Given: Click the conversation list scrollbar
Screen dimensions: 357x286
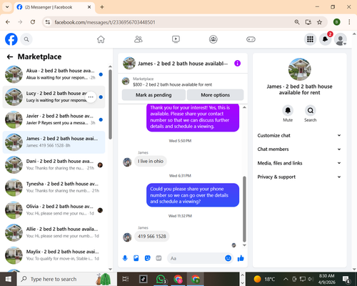Looking at the screenshot, I should (110, 104).
